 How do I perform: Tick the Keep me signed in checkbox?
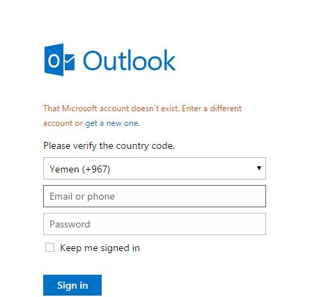(49, 248)
